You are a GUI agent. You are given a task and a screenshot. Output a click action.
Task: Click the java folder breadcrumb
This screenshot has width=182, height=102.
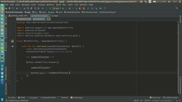pyautogui.click(x=51, y=12)
